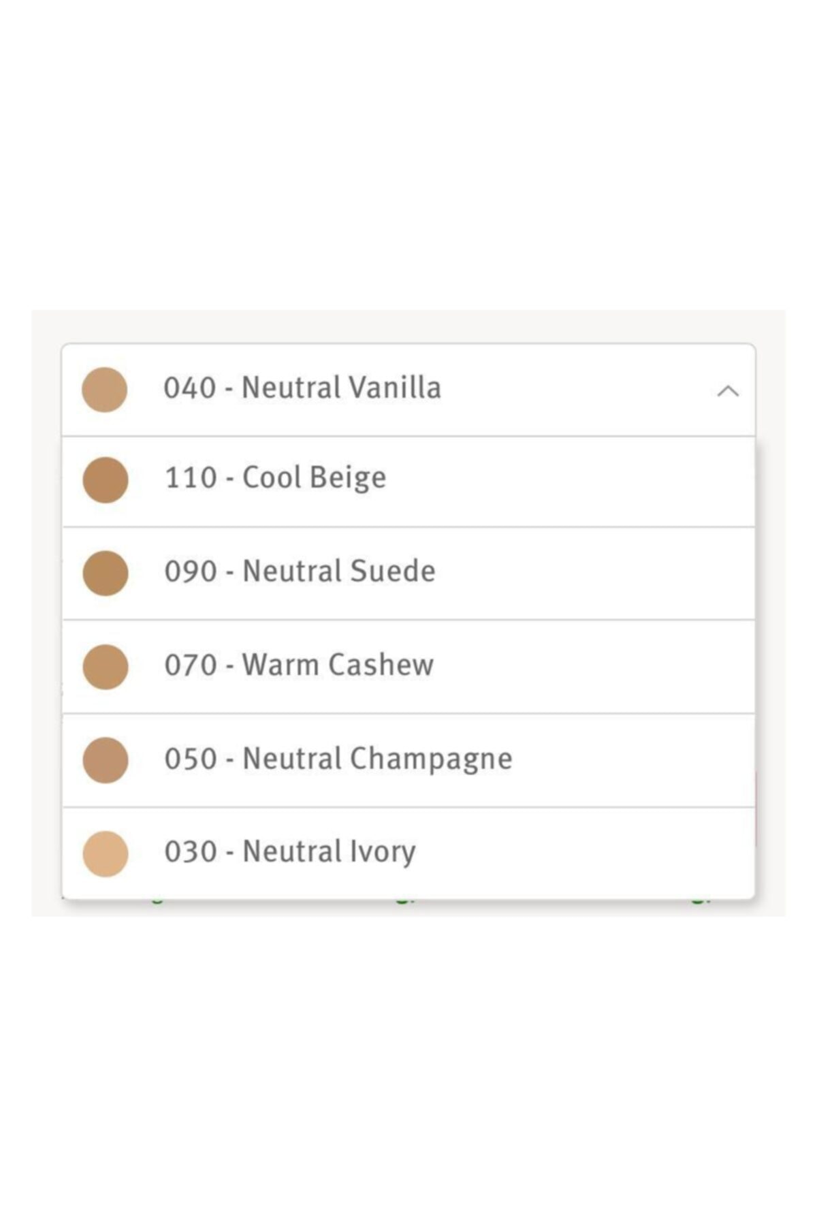Click the Cool Beige color circle
Screen dimensions: 817x1226
(106, 480)
